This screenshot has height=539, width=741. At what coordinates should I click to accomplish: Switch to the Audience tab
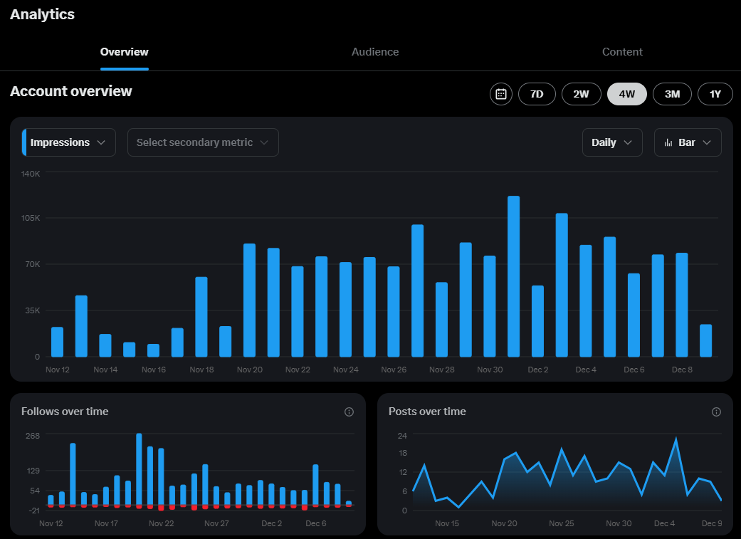click(375, 52)
